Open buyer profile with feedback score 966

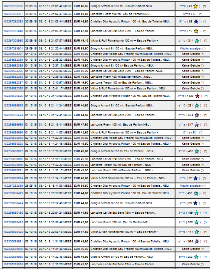point(182,242)
